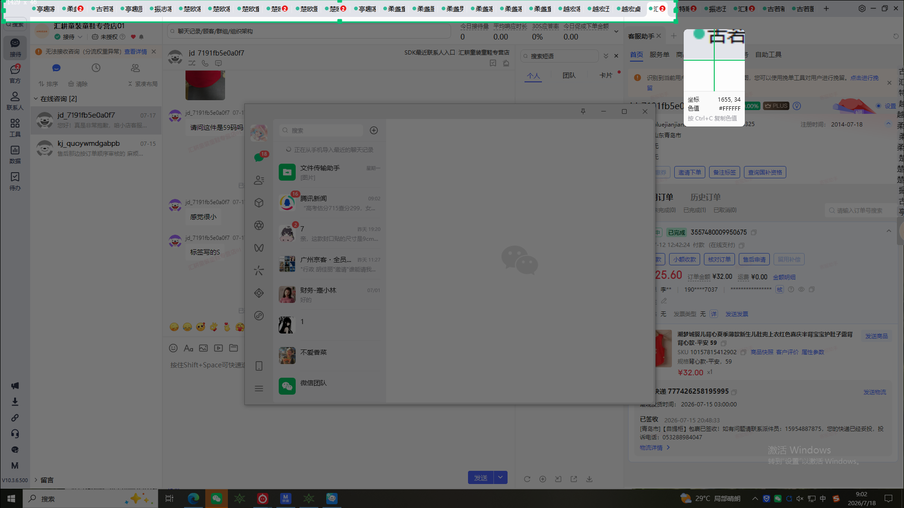Open the kj_quoywmdgabpb conversation
The height and width of the screenshot is (508, 904).
pos(96,148)
